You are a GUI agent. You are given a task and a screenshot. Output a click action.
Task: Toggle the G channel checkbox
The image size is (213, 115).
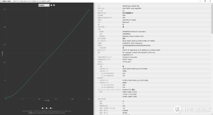tap(47, 108)
